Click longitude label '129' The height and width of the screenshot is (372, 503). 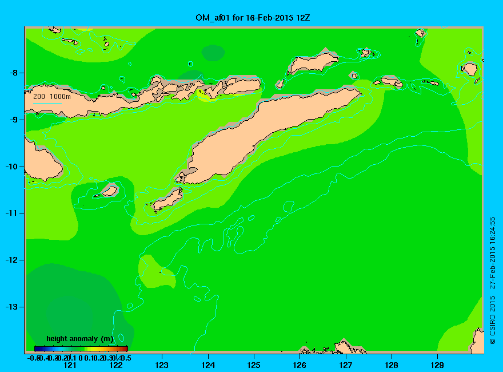click(437, 365)
